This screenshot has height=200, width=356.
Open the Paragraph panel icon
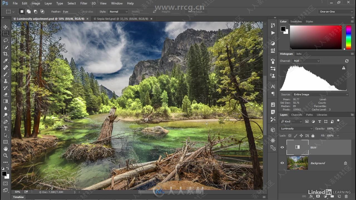tap(273, 94)
